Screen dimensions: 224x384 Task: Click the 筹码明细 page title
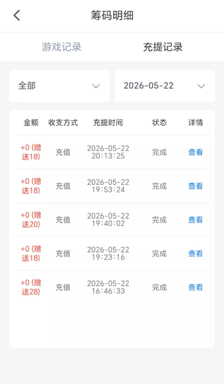[x=112, y=16]
